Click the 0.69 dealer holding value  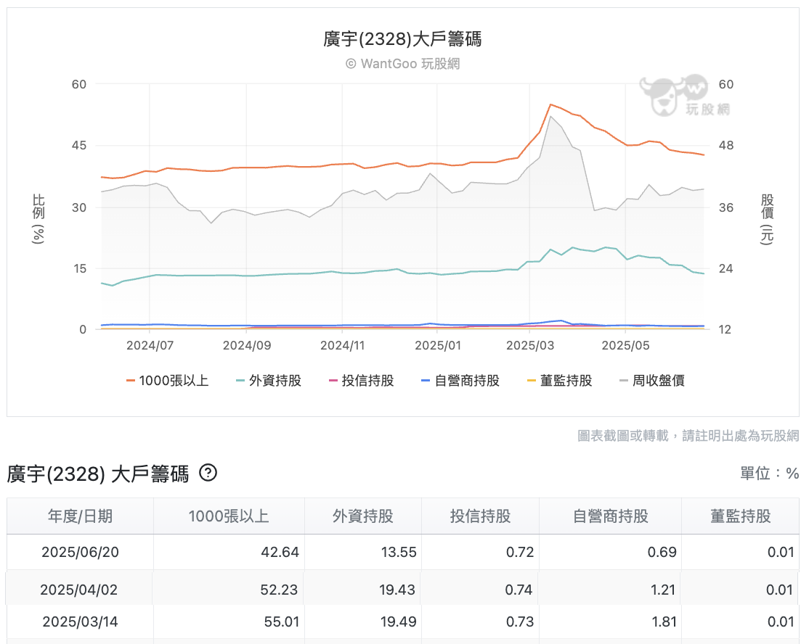pyautogui.click(x=662, y=553)
